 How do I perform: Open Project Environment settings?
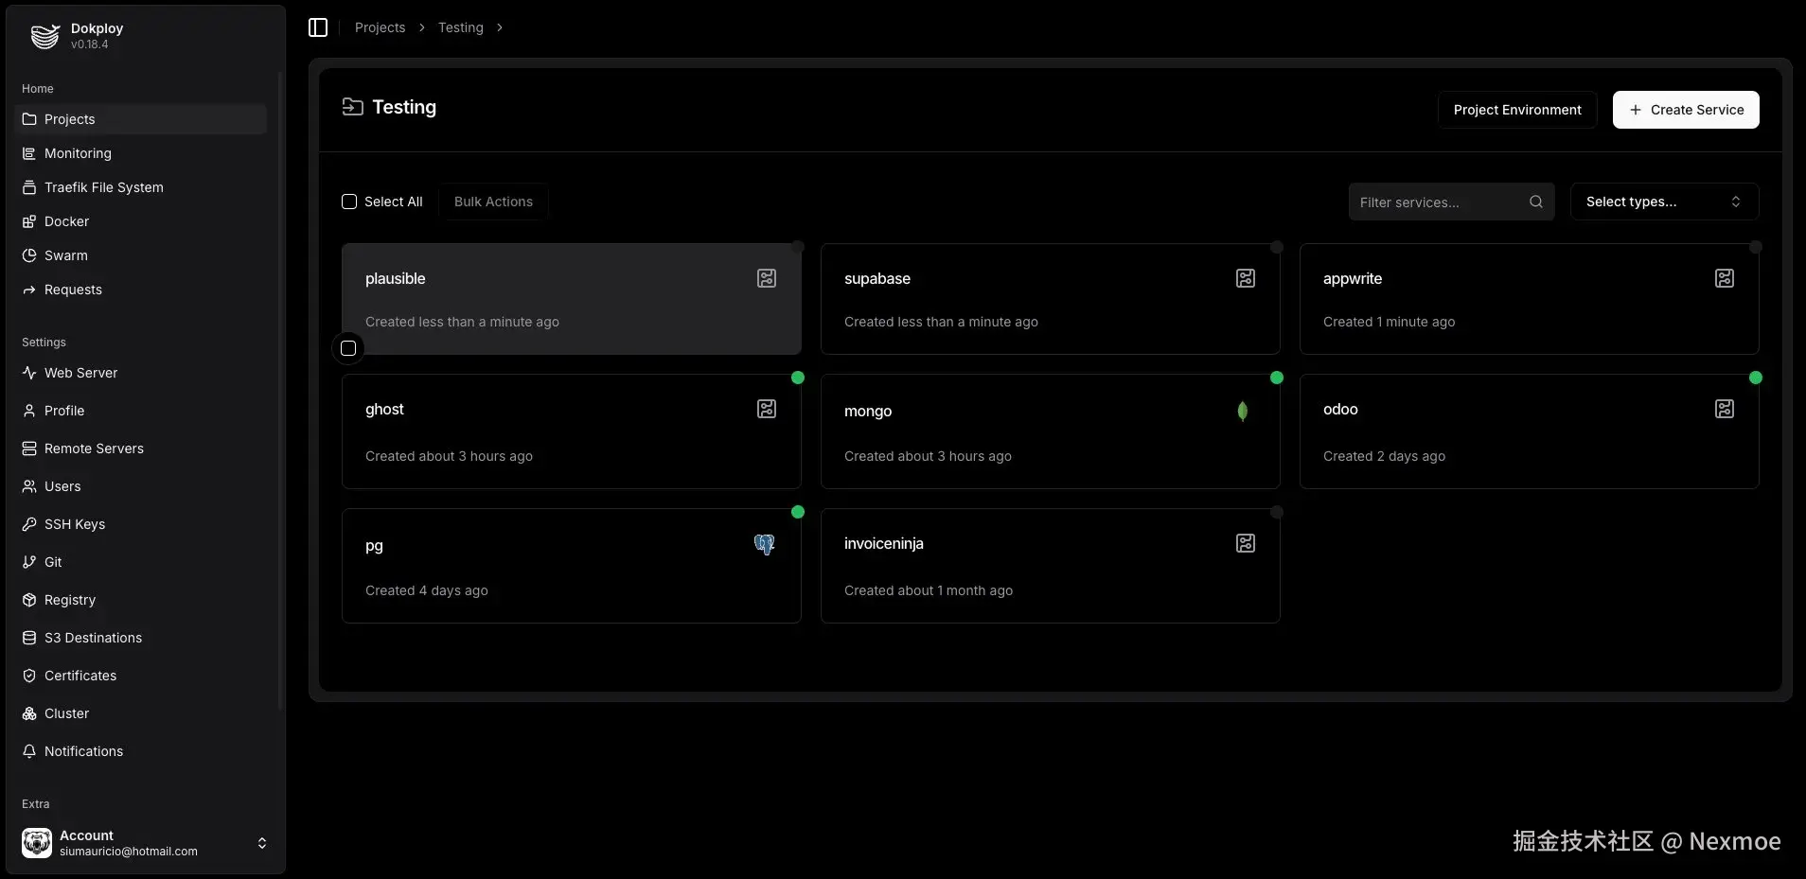[1517, 110]
